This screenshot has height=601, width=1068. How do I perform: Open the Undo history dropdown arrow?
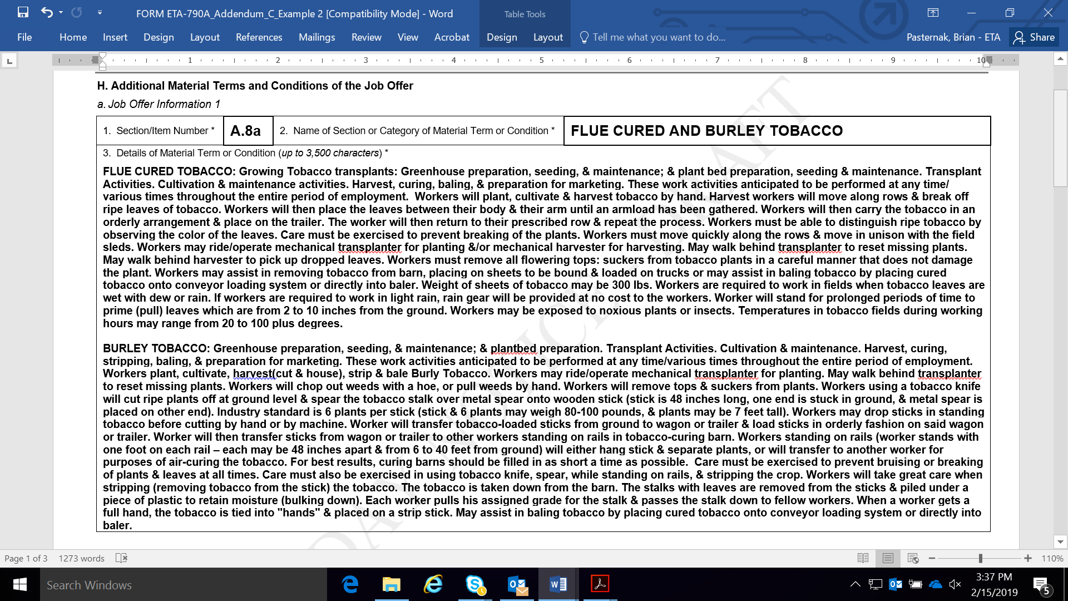61,12
